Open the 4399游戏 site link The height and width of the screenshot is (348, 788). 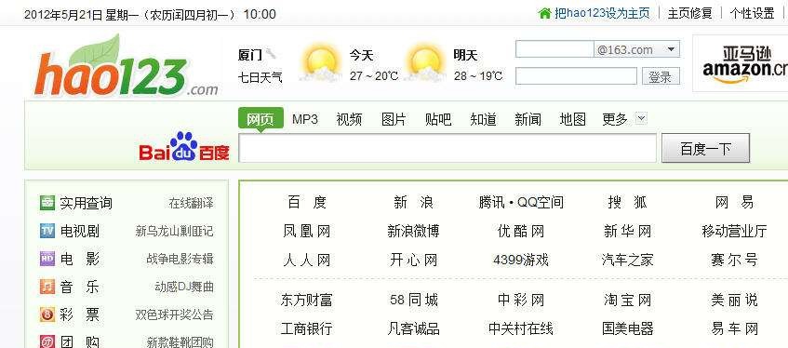(521, 260)
